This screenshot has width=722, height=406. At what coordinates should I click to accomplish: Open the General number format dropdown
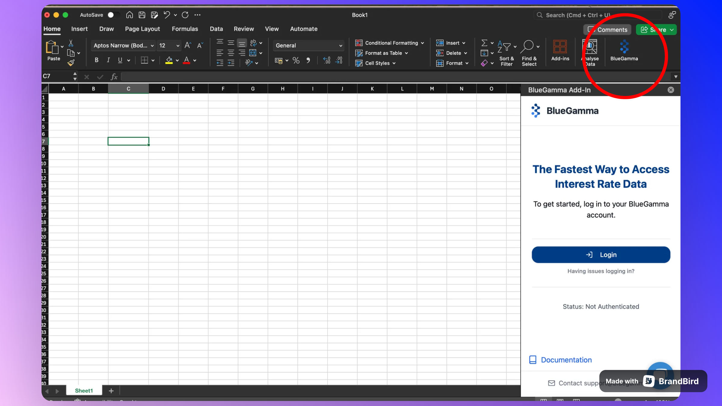click(x=340, y=45)
